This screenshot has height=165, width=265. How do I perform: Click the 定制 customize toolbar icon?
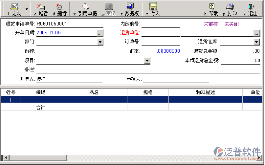14,7
